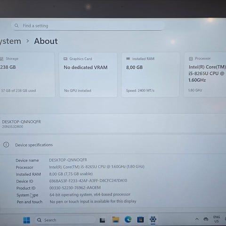Open Microsoft Edge from taskbar

(x=128, y=219)
